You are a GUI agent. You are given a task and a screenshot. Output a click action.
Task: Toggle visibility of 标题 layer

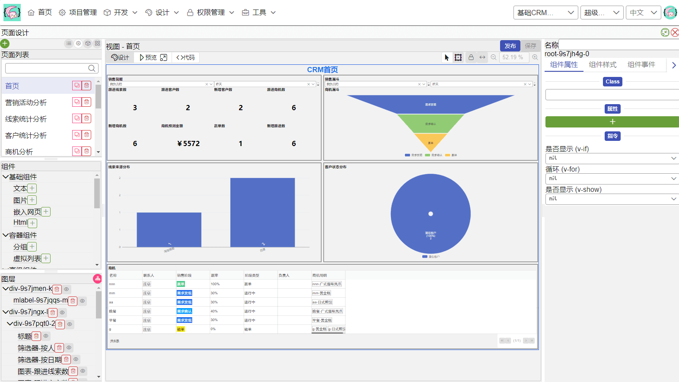tap(46, 336)
